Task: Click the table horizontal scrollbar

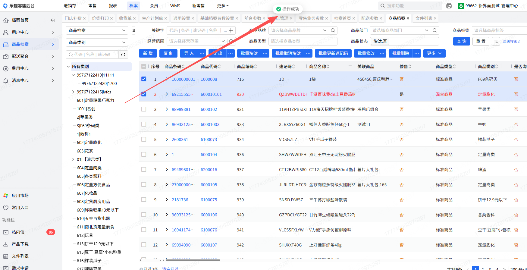Action: 193,260
